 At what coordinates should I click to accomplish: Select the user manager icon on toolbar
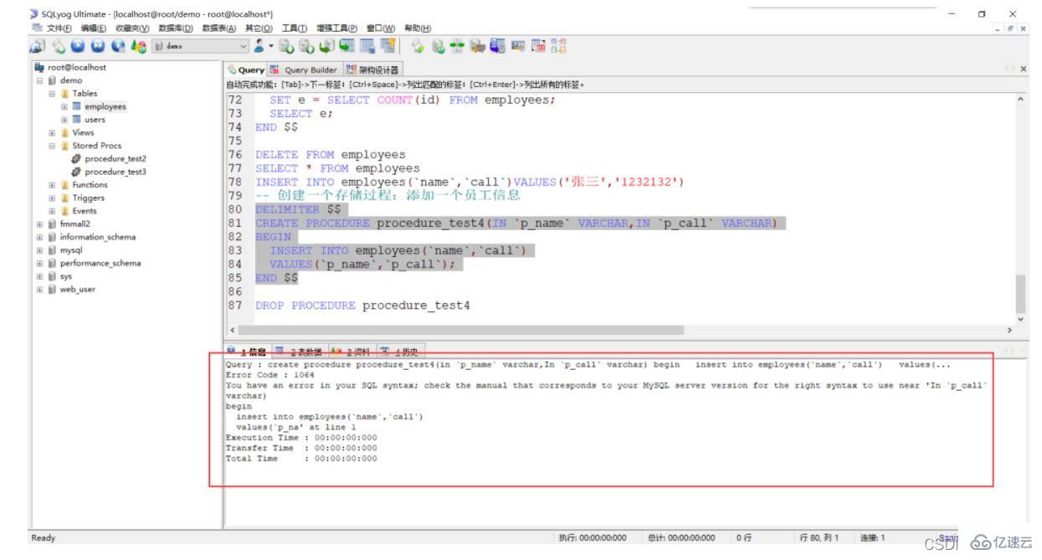pos(260,48)
